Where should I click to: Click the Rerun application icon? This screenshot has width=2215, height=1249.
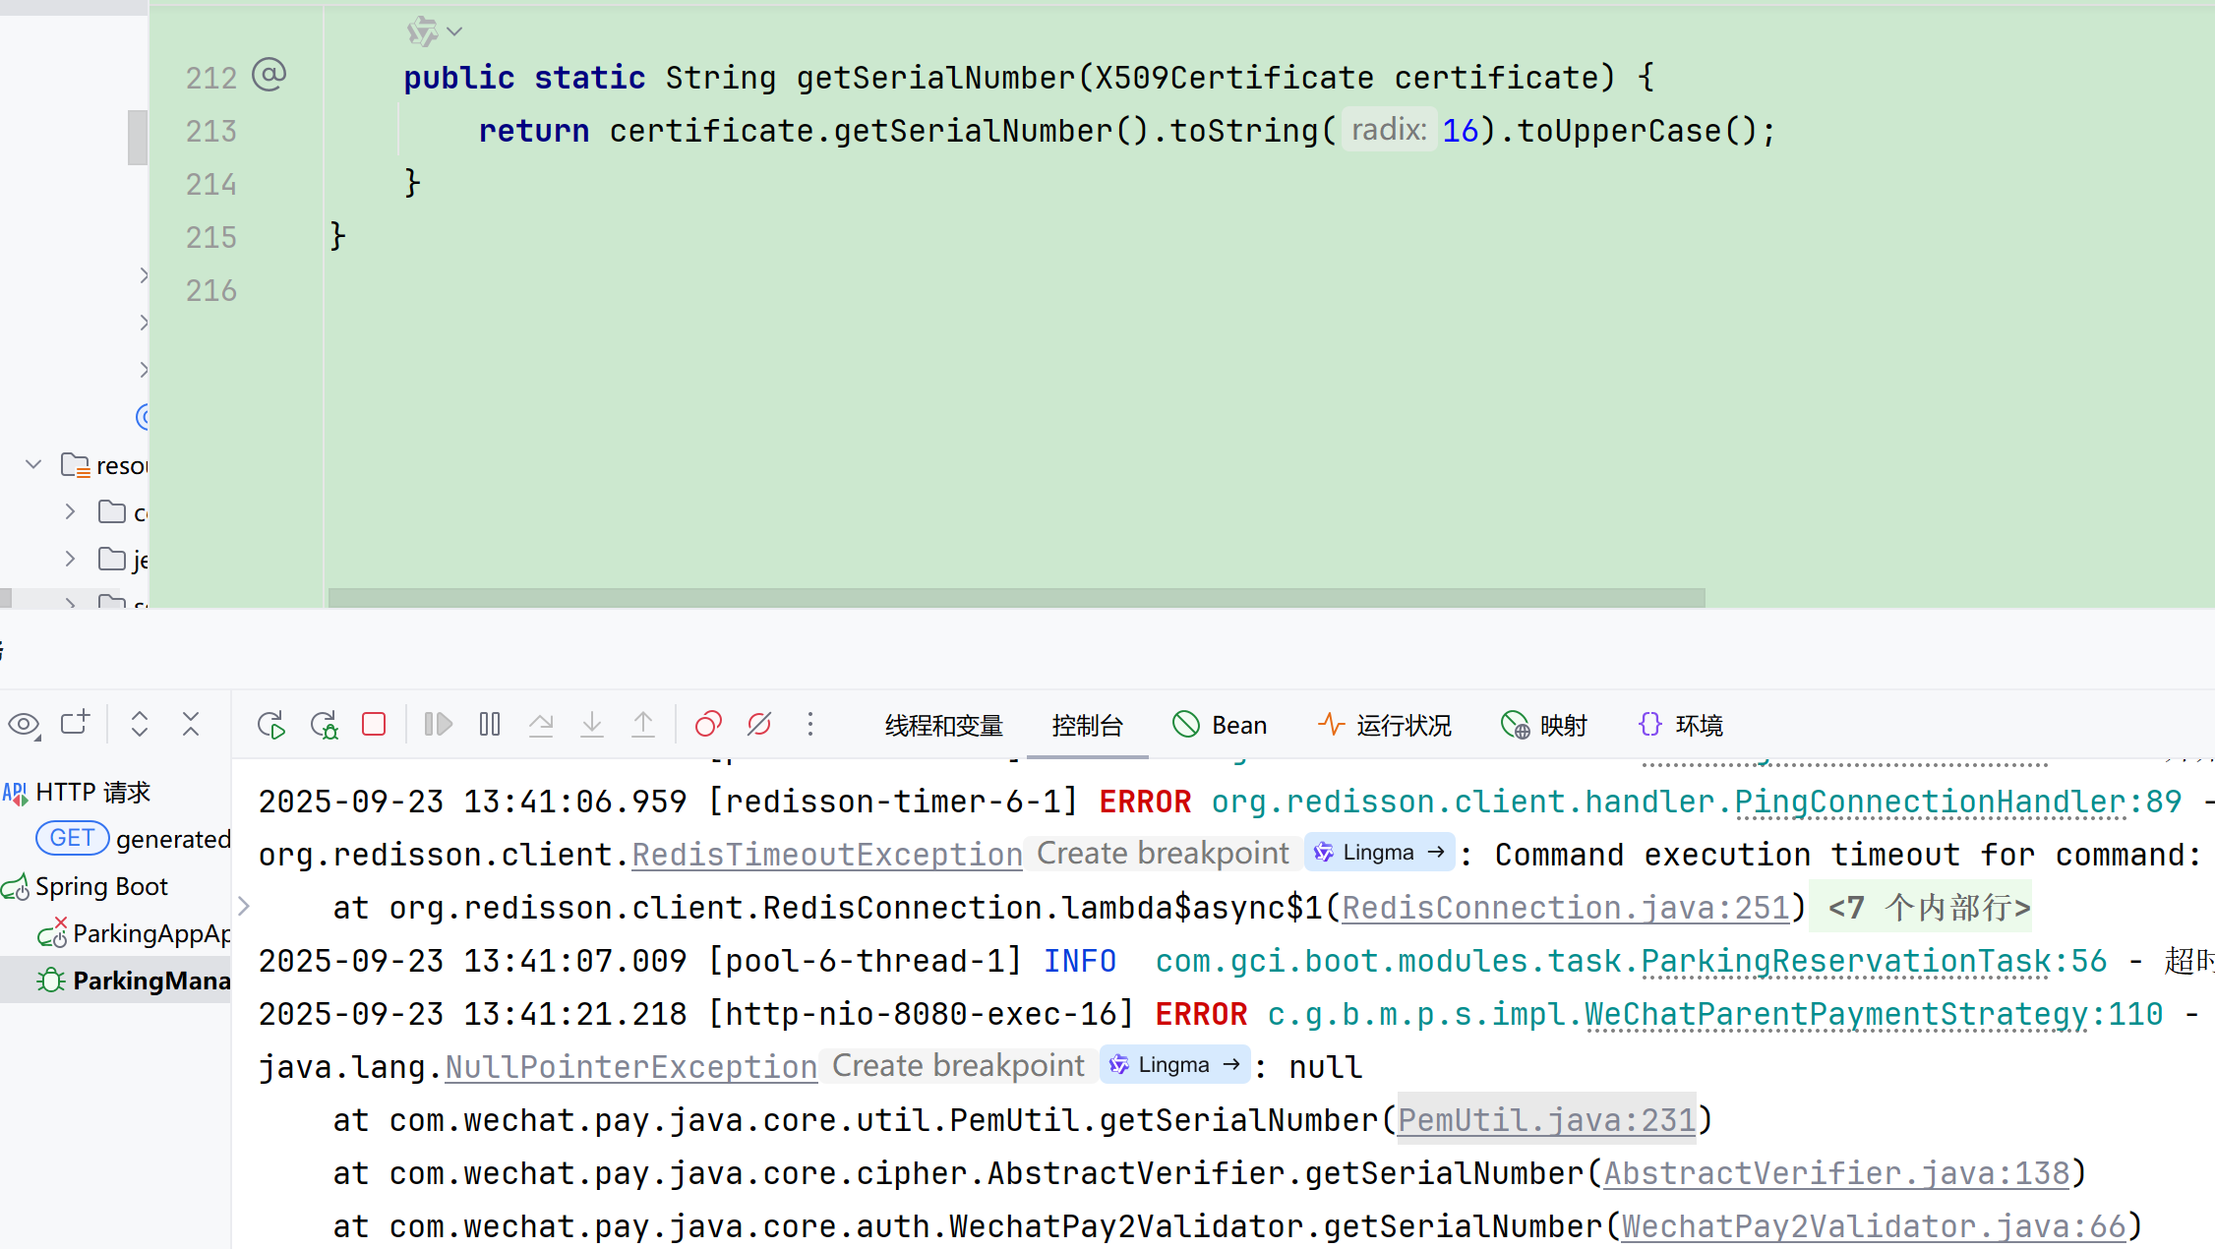[270, 726]
